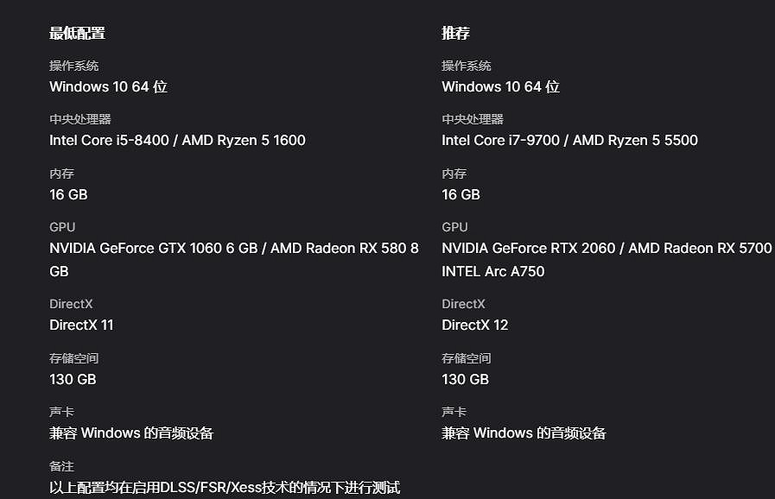This screenshot has height=499, width=775.
Task: Select the DLSS/FSR/Xess note text
Action: [x=225, y=488]
